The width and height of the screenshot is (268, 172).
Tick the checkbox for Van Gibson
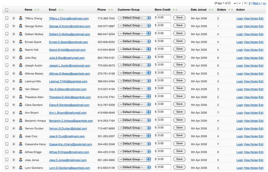[7, 89]
